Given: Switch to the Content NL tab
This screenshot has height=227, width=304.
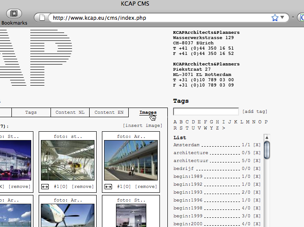Looking at the screenshot, I should pos(70,112).
